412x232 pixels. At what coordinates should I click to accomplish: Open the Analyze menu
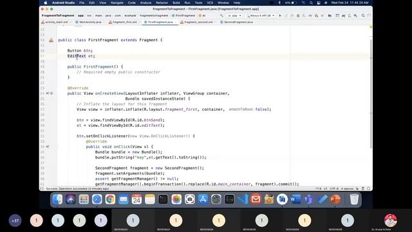click(x=145, y=3)
